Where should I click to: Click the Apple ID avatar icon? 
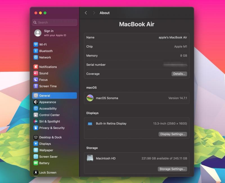click(x=38, y=33)
